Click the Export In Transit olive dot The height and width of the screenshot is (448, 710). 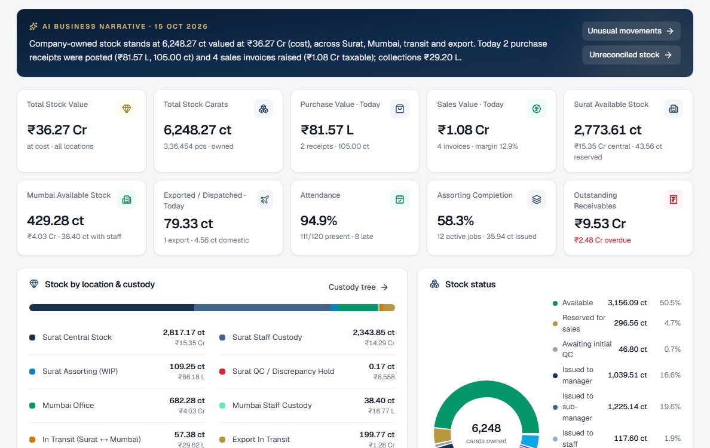[222, 440]
